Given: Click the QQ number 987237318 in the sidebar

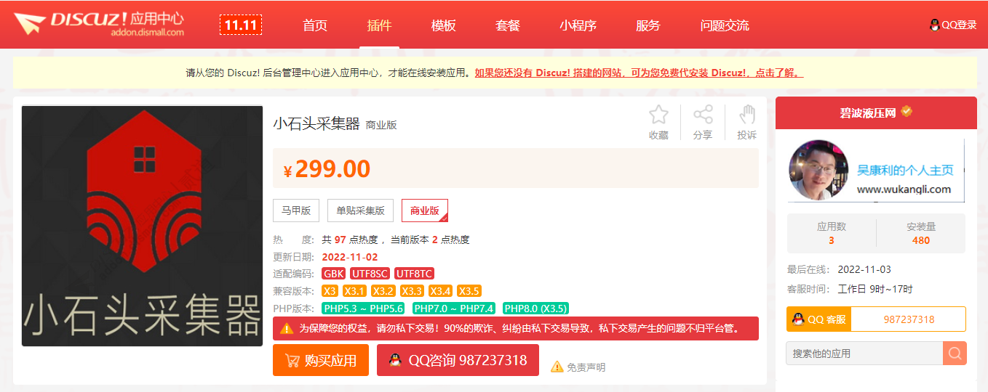Looking at the screenshot, I should click(x=909, y=319).
